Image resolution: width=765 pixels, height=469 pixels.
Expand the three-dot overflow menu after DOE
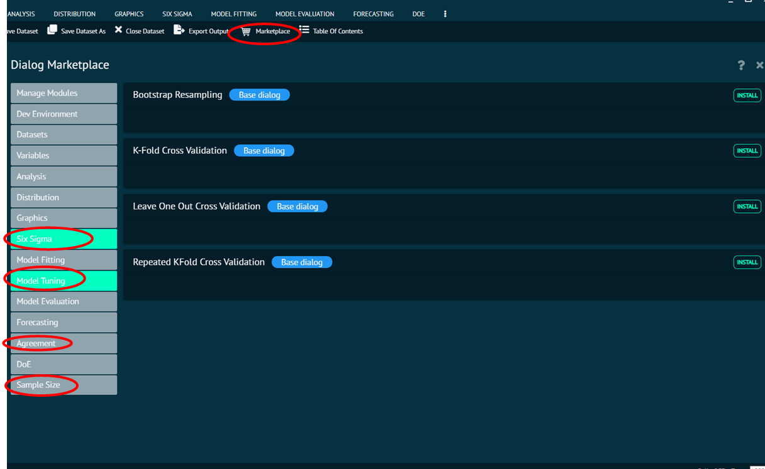click(x=445, y=14)
